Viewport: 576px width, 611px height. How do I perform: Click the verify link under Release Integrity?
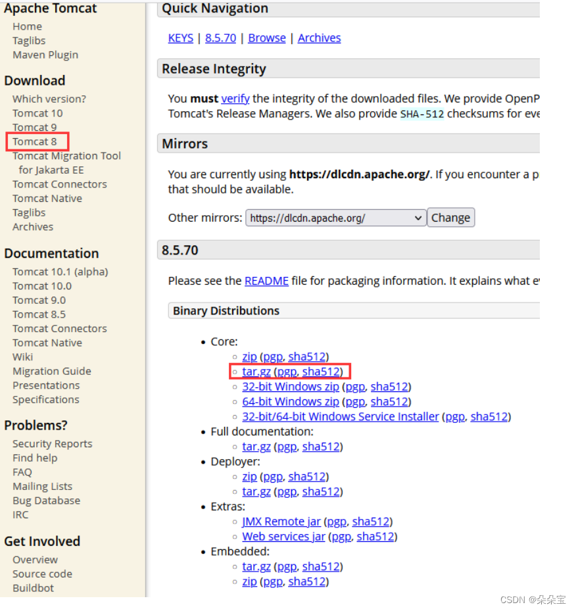click(x=235, y=99)
